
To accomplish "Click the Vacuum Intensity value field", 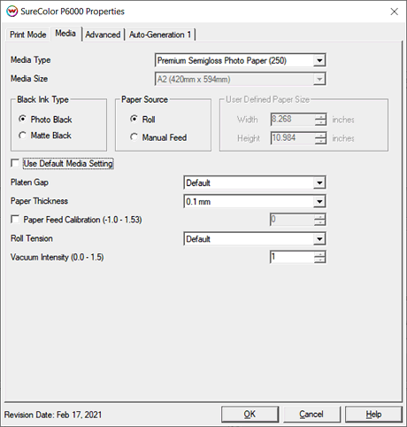I will pos(292,257).
